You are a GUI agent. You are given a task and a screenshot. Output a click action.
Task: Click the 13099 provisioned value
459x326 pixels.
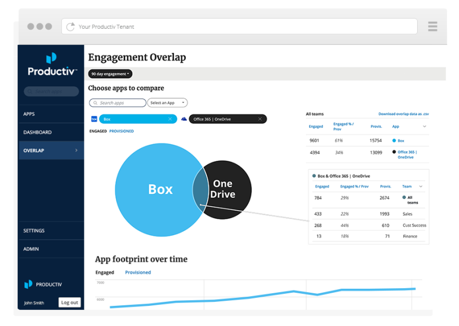point(376,153)
